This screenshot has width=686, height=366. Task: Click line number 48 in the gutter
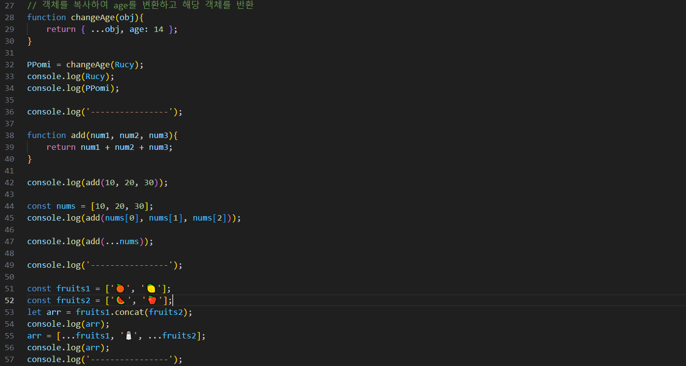tap(10, 253)
